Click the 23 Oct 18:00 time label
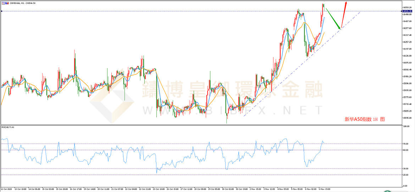 159,189
